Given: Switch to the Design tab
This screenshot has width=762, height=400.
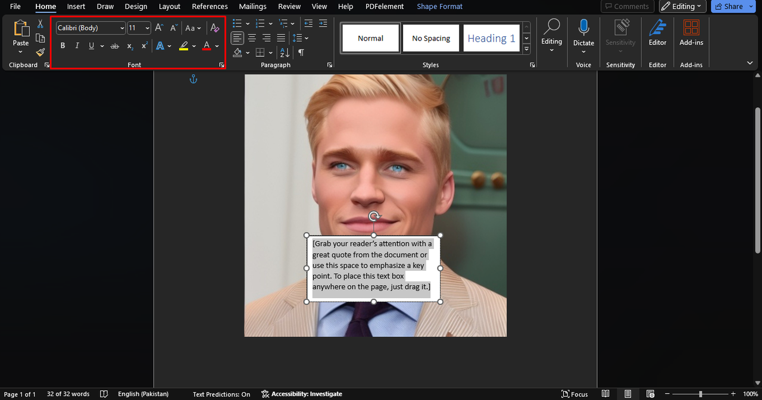Looking at the screenshot, I should click(136, 7).
